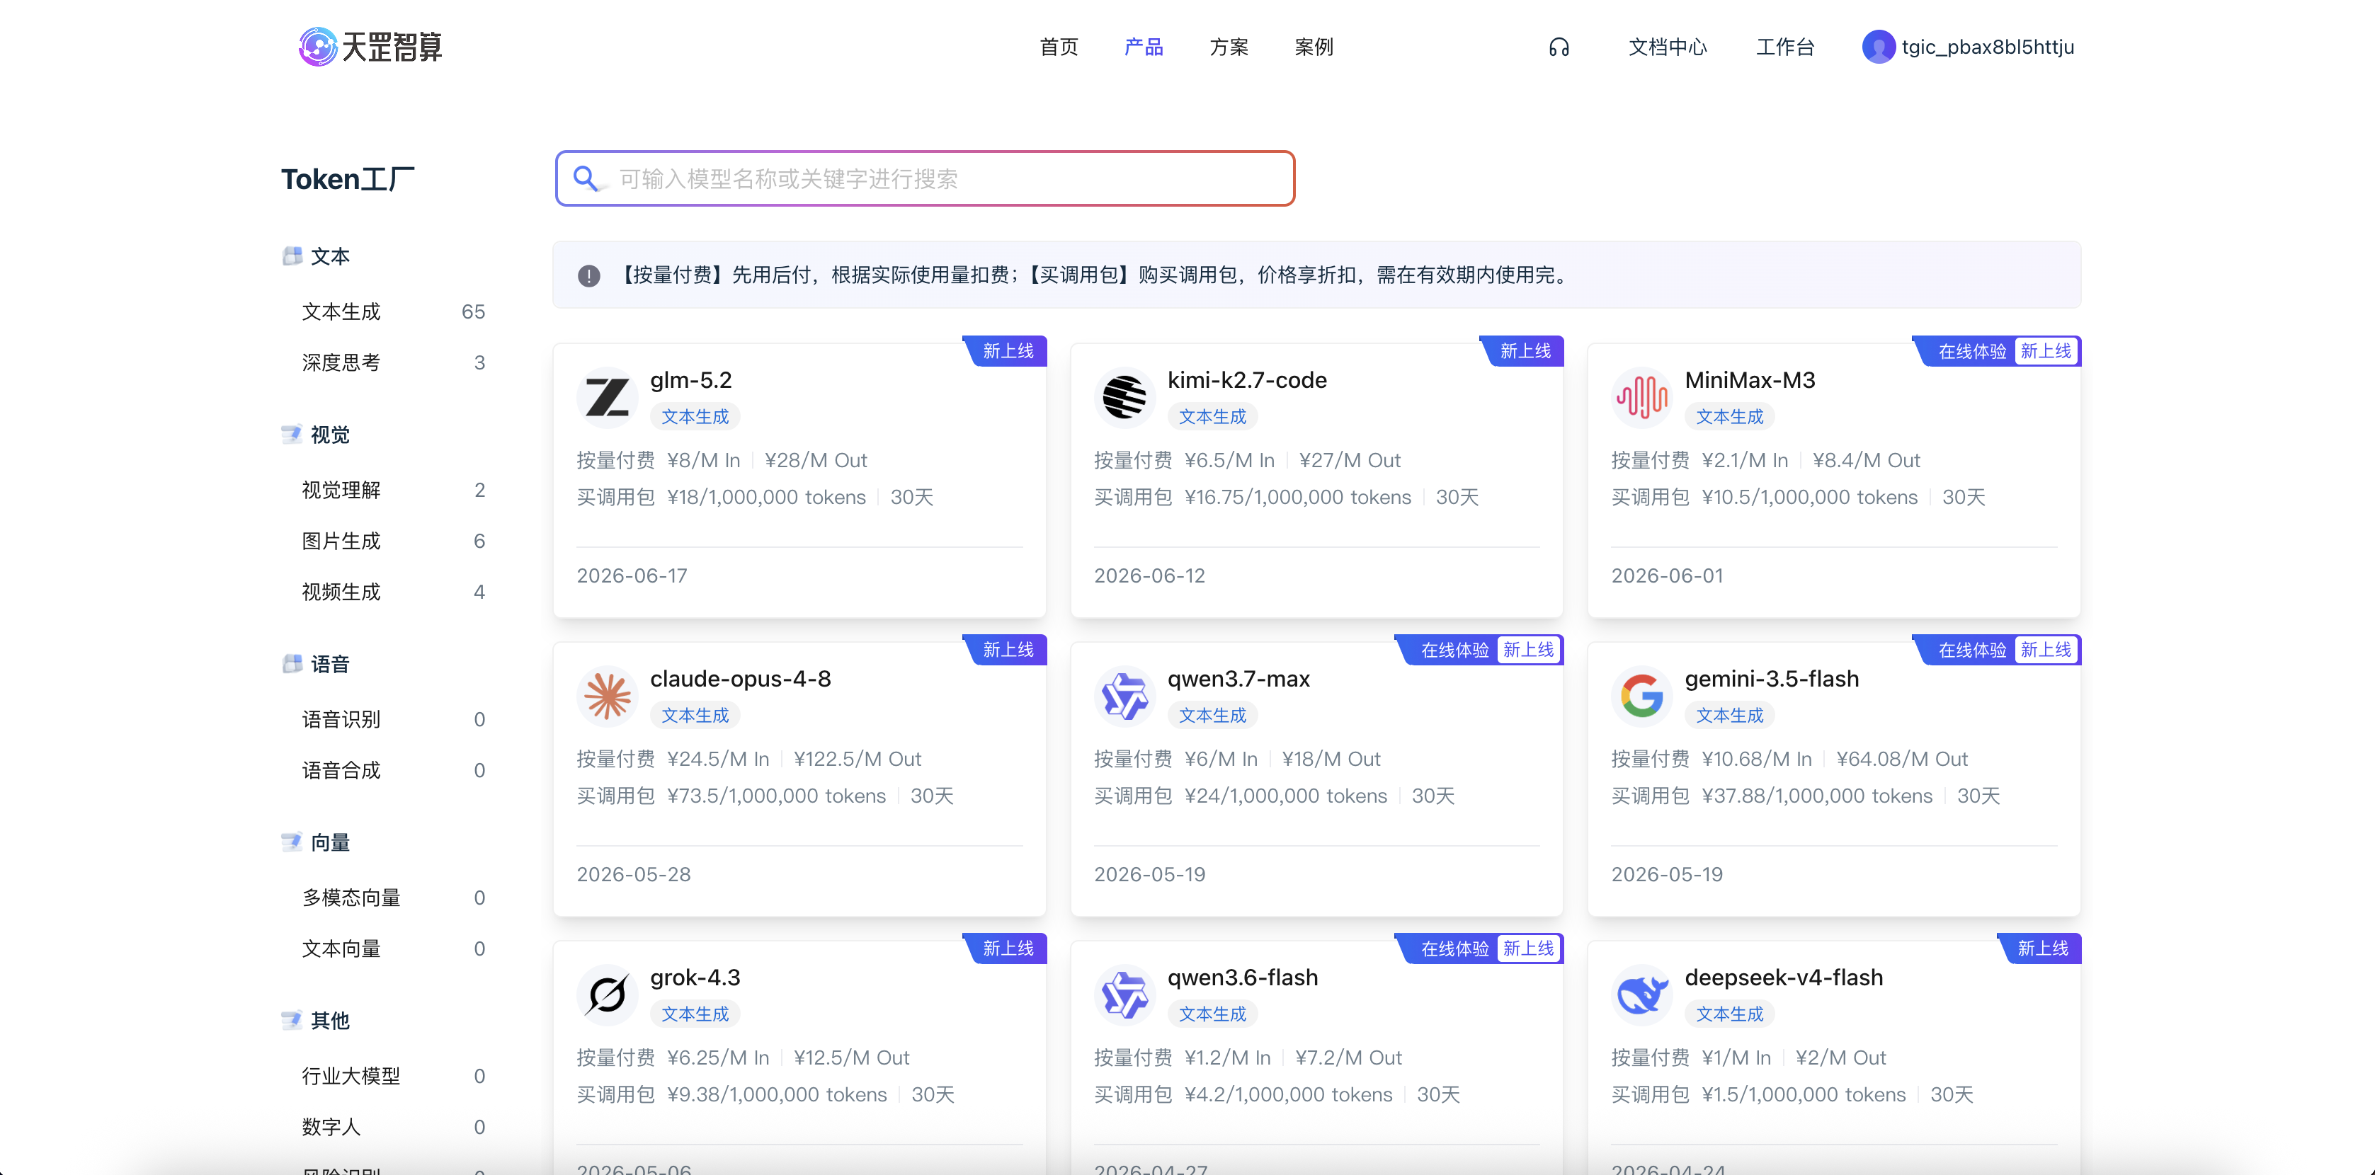
Task: Click the Token工厂 heading
Action: pos(348,179)
